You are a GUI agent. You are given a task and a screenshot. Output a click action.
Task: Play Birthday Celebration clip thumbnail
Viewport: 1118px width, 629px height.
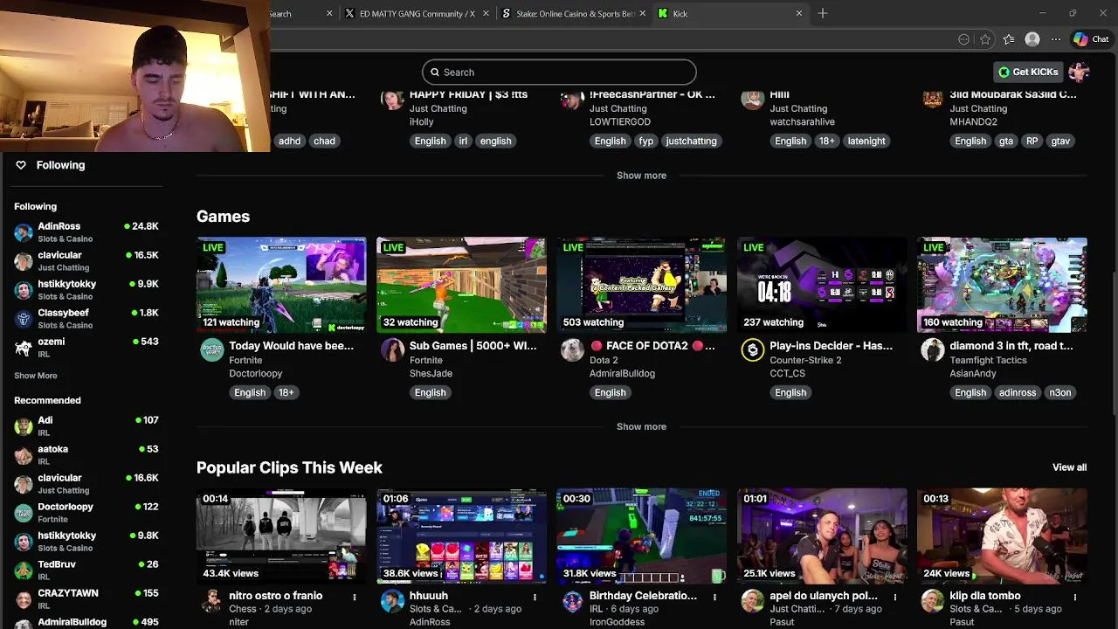pos(641,536)
